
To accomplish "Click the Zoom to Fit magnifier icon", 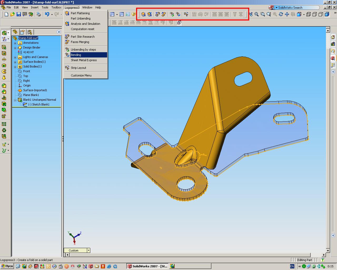I will 257,14.
